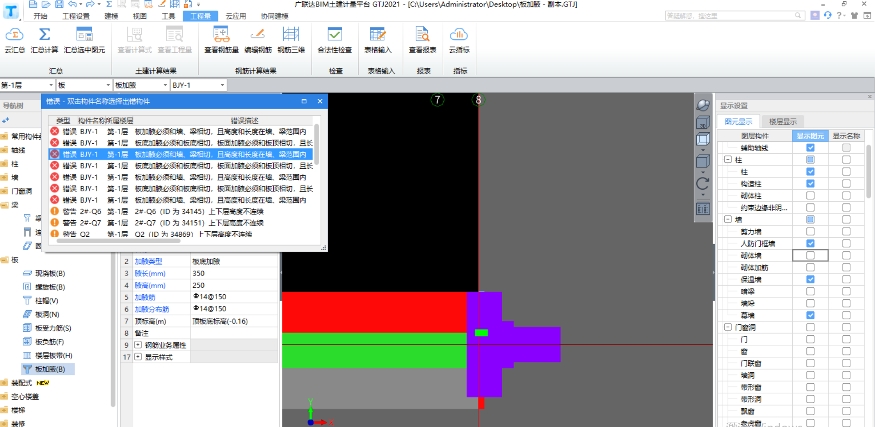875x427 pixels.
Task: Toggle 辅助轴线 display checkbox
Action: [810, 148]
